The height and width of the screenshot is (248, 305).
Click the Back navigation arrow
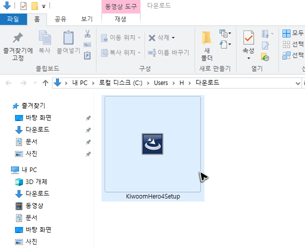click(8, 83)
